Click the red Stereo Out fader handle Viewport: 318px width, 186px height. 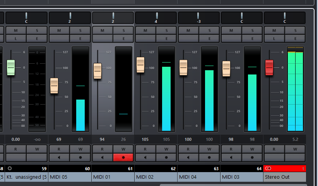point(269,68)
